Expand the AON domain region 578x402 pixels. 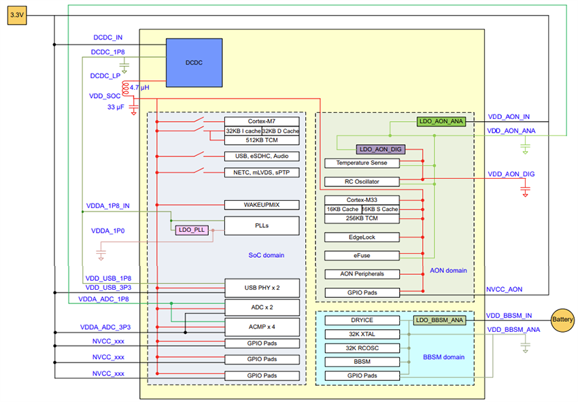(x=448, y=270)
